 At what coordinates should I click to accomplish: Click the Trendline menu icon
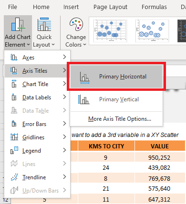[14, 177]
